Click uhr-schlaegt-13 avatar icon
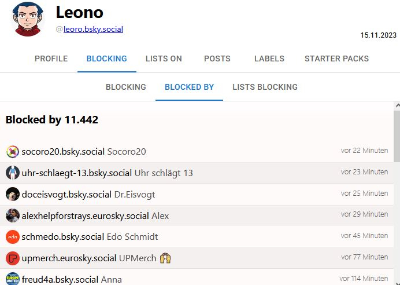Image resolution: width=400 pixels, height=285 pixels. pos(13,173)
